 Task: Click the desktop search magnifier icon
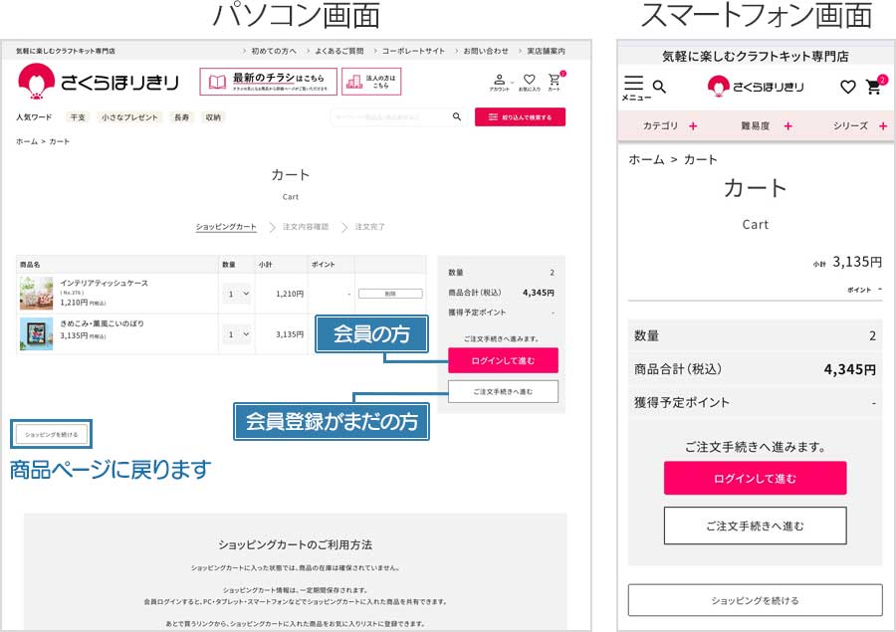pyautogui.click(x=457, y=117)
